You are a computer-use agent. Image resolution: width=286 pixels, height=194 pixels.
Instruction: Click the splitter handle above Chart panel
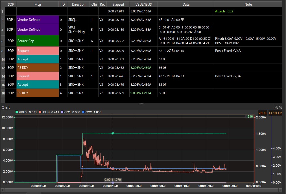tap(142, 104)
